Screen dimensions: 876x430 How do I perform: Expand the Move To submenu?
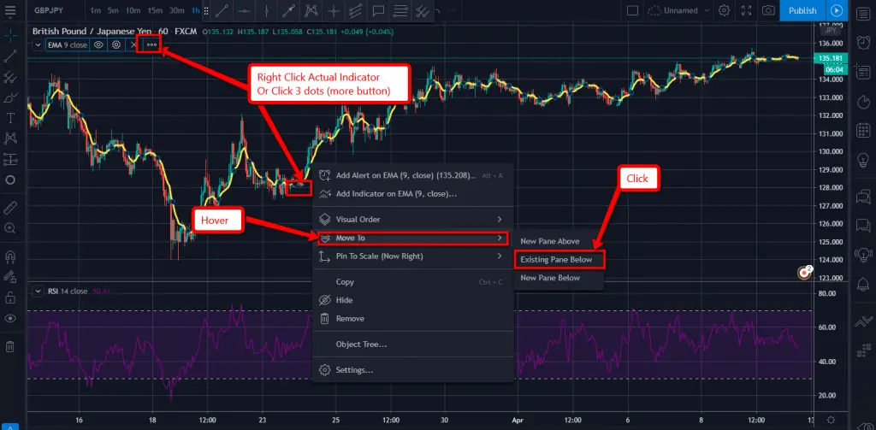tap(412, 238)
